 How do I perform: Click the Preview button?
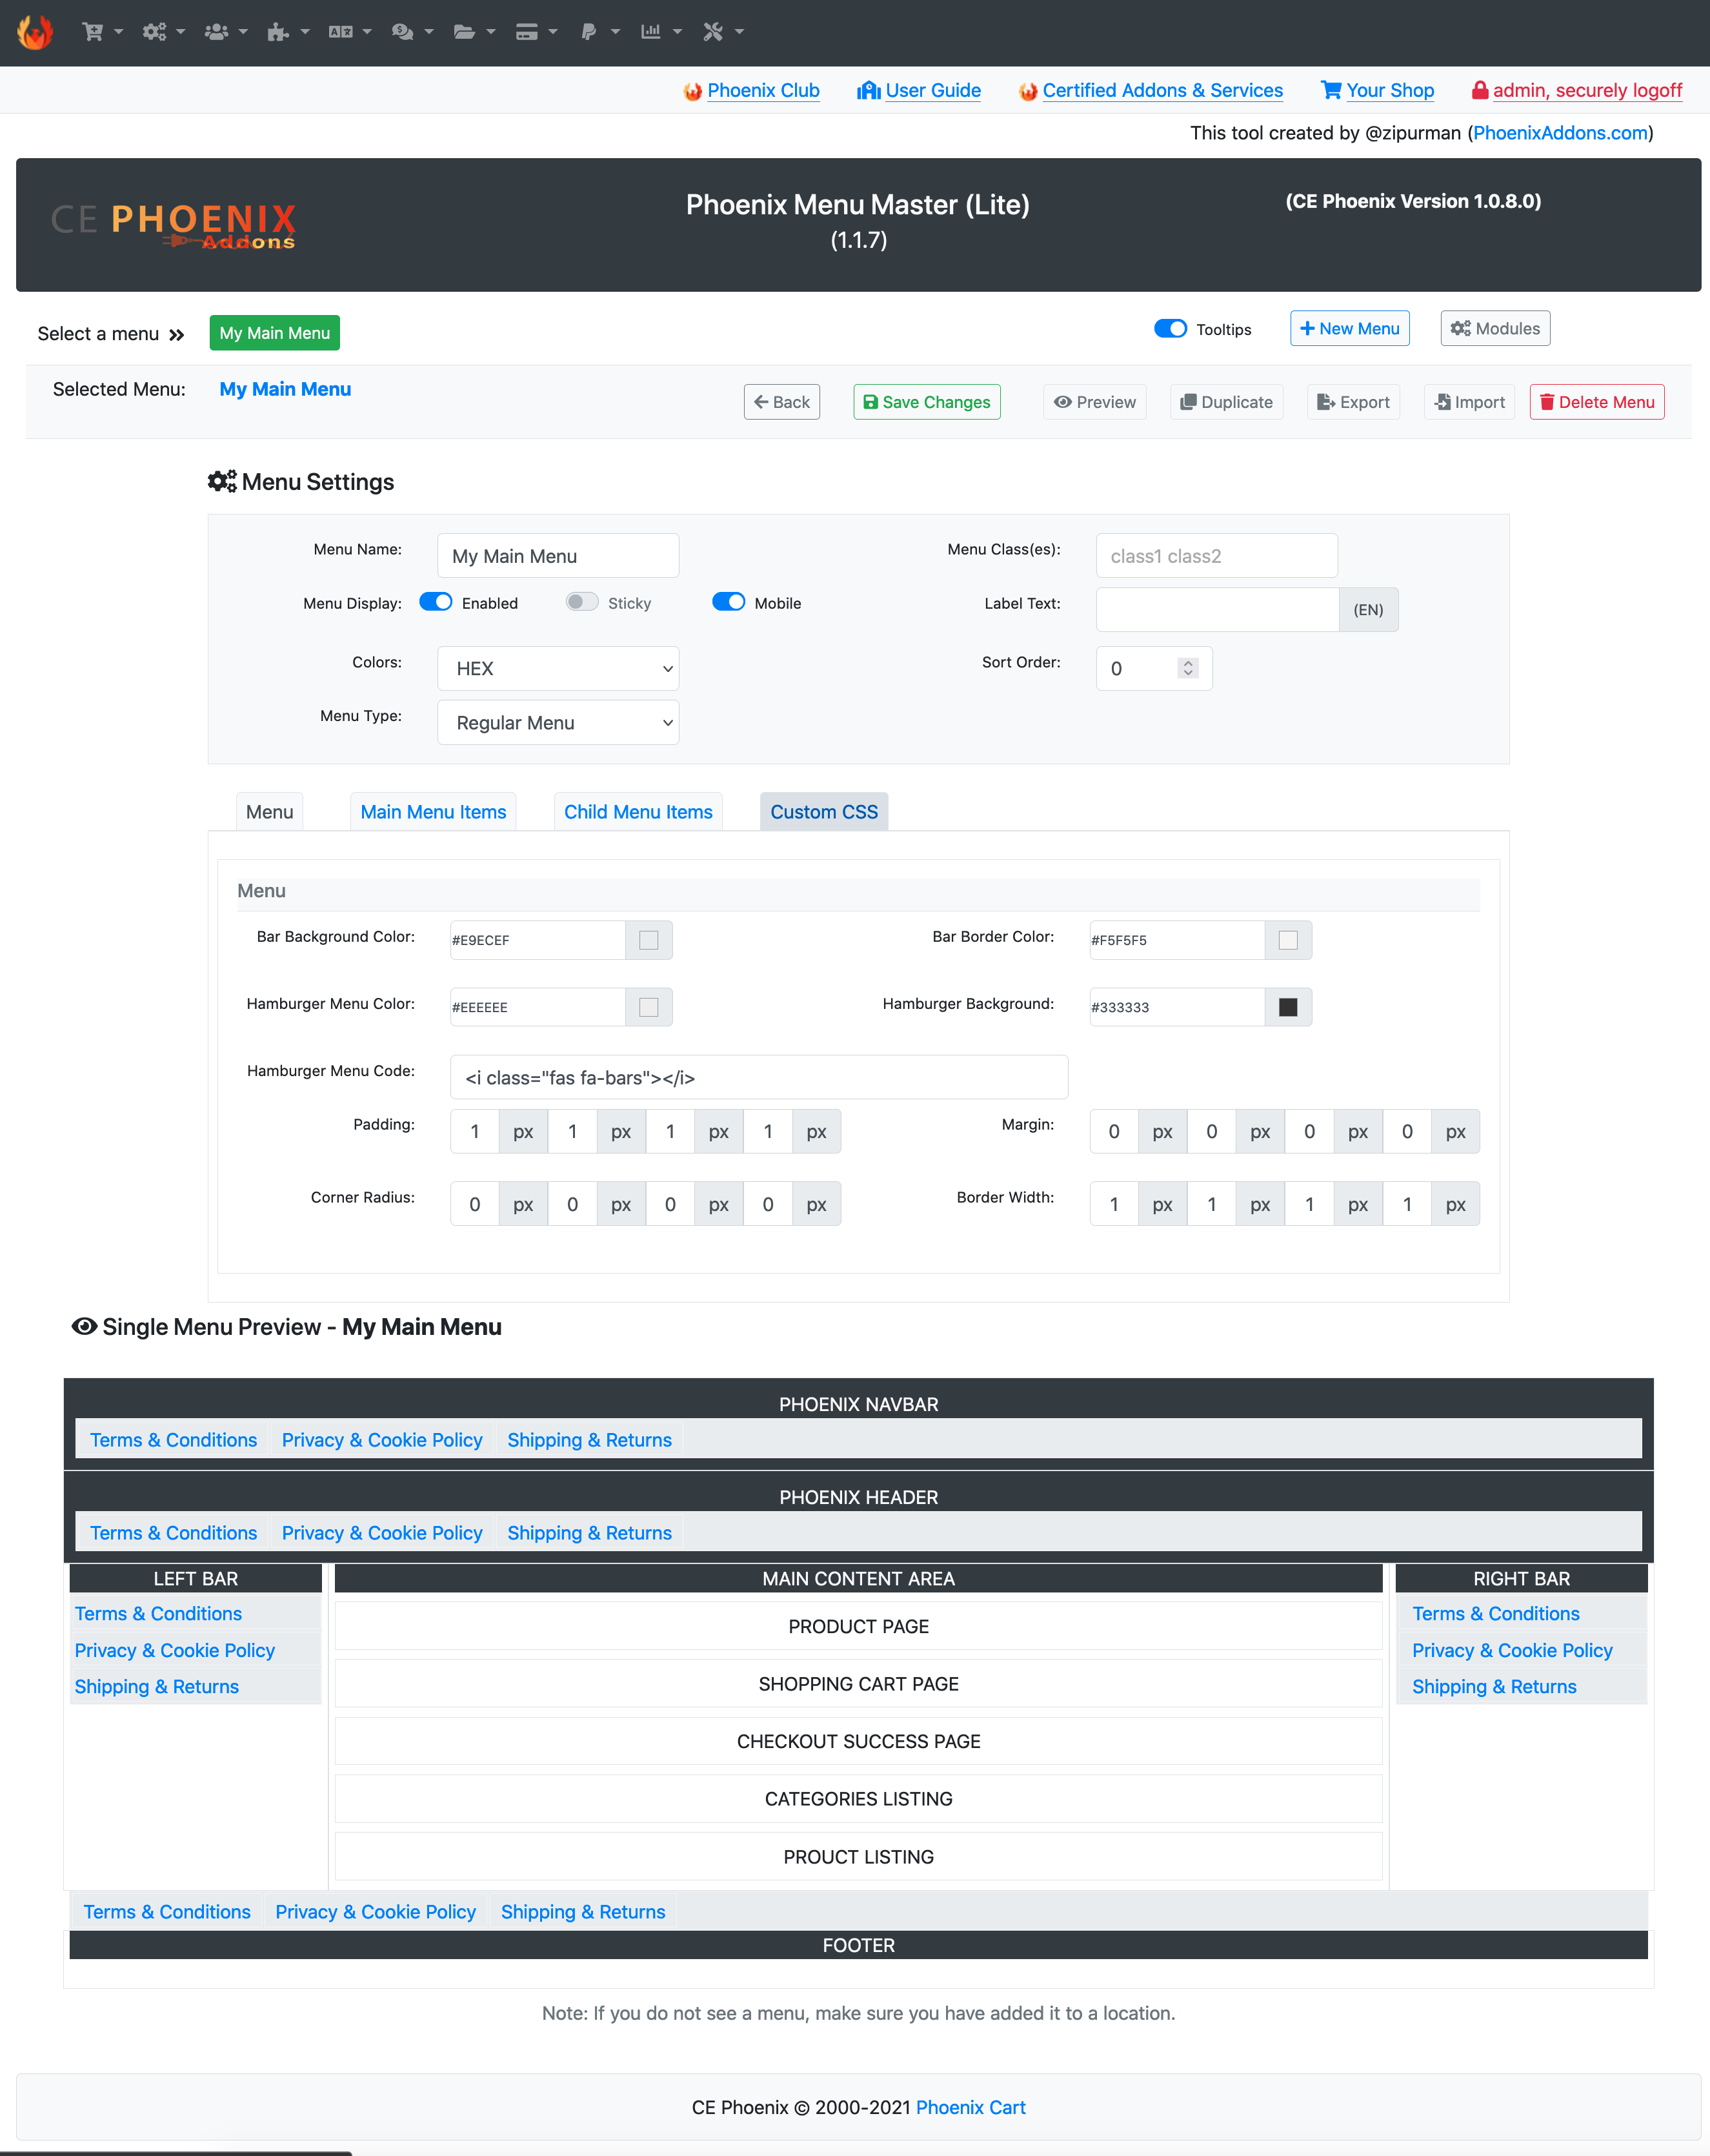pos(1094,402)
